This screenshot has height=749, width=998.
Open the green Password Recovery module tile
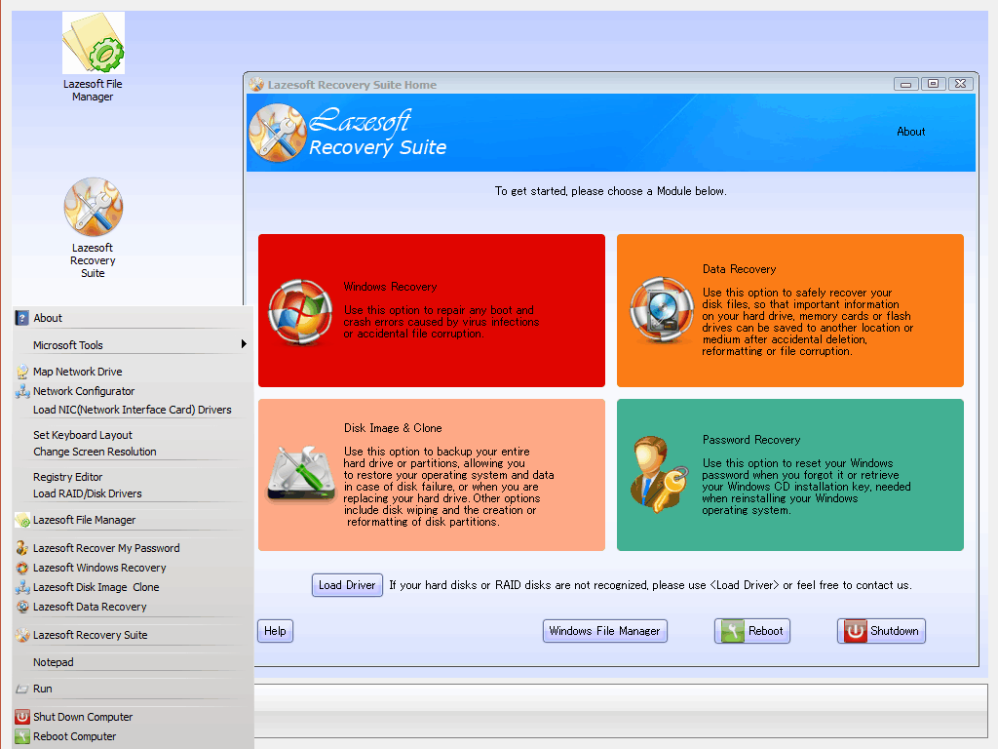pos(789,475)
